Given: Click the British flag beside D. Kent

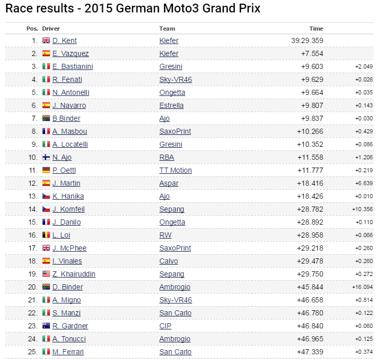Looking at the screenshot, I should tap(46, 40).
